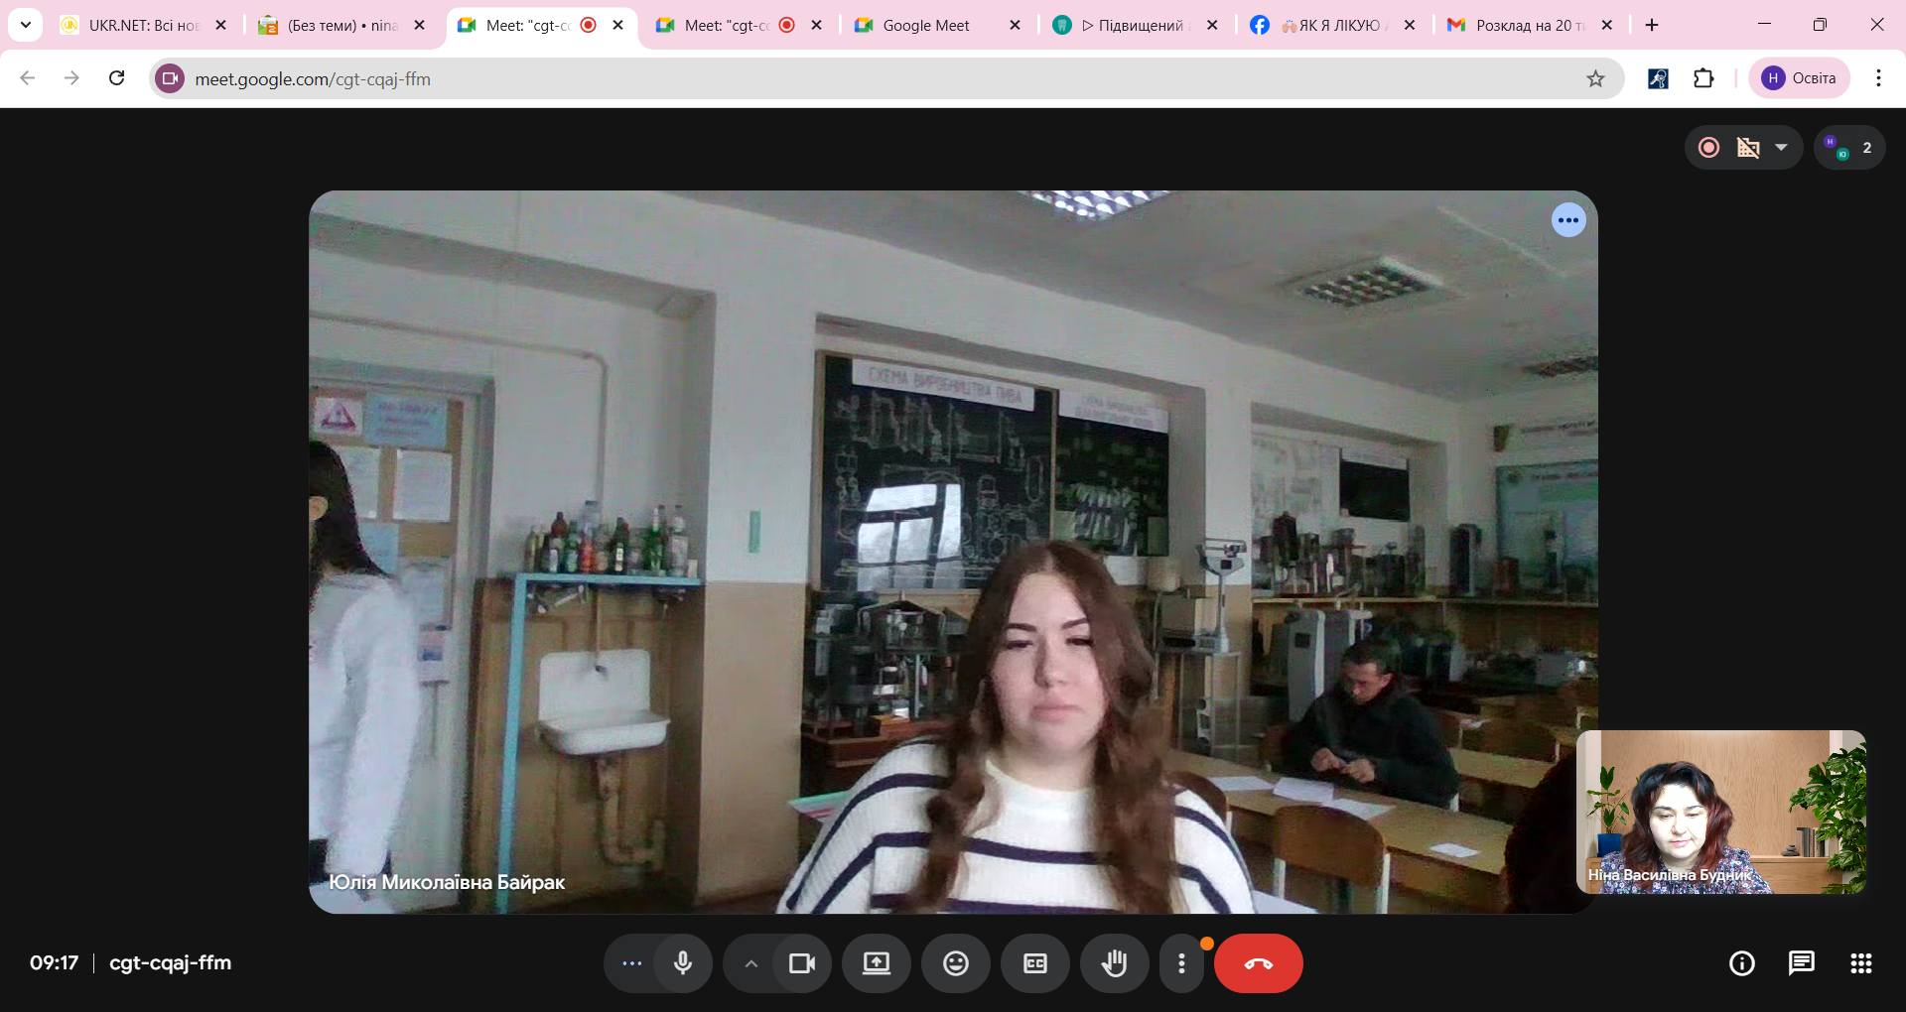
Task: Bookmark this page with the star icon
Action: coord(1595,79)
